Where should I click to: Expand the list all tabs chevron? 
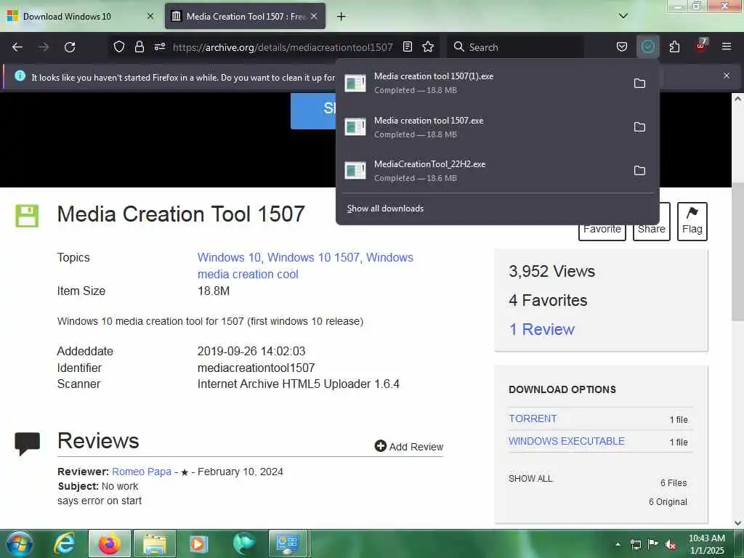(623, 16)
